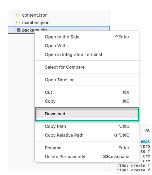This screenshot has width=152, height=175.
Task: Pick Select for Compare
Action: pos(87,67)
